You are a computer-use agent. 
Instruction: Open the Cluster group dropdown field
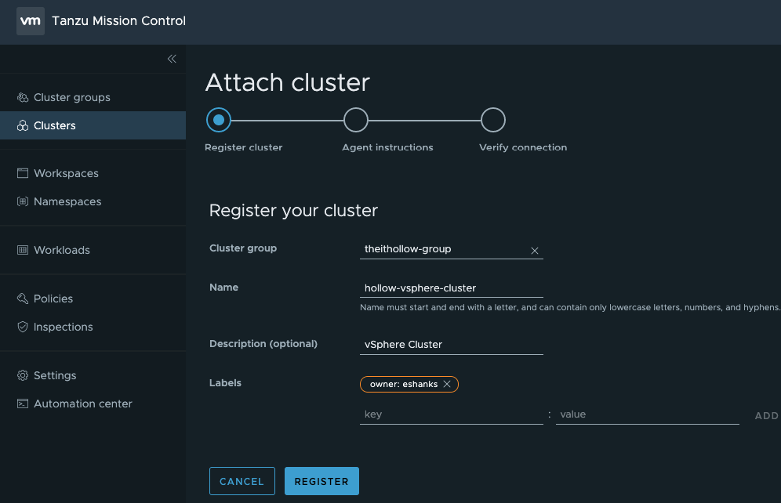point(443,249)
